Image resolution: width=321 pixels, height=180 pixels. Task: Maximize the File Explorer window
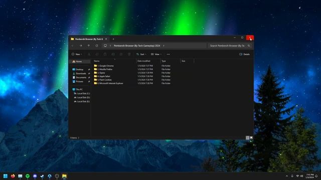pyautogui.click(x=242, y=37)
